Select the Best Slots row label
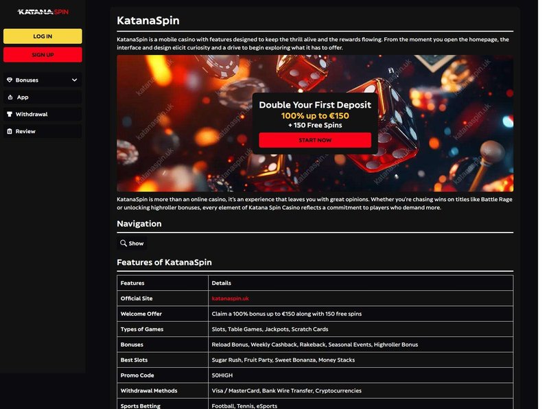The height and width of the screenshot is (409, 549). click(x=134, y=360)
